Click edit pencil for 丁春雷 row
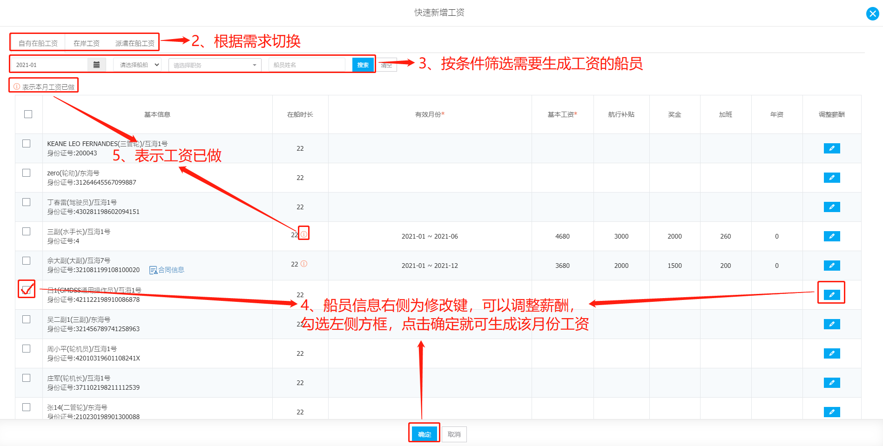Image resolution: width=883 pixels, height=446 pixels. pyautogui.click(x=831, y=207)
